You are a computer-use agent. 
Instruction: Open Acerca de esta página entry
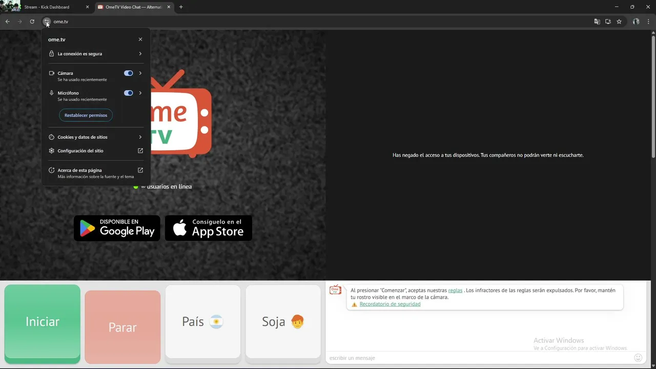point(96,173)
